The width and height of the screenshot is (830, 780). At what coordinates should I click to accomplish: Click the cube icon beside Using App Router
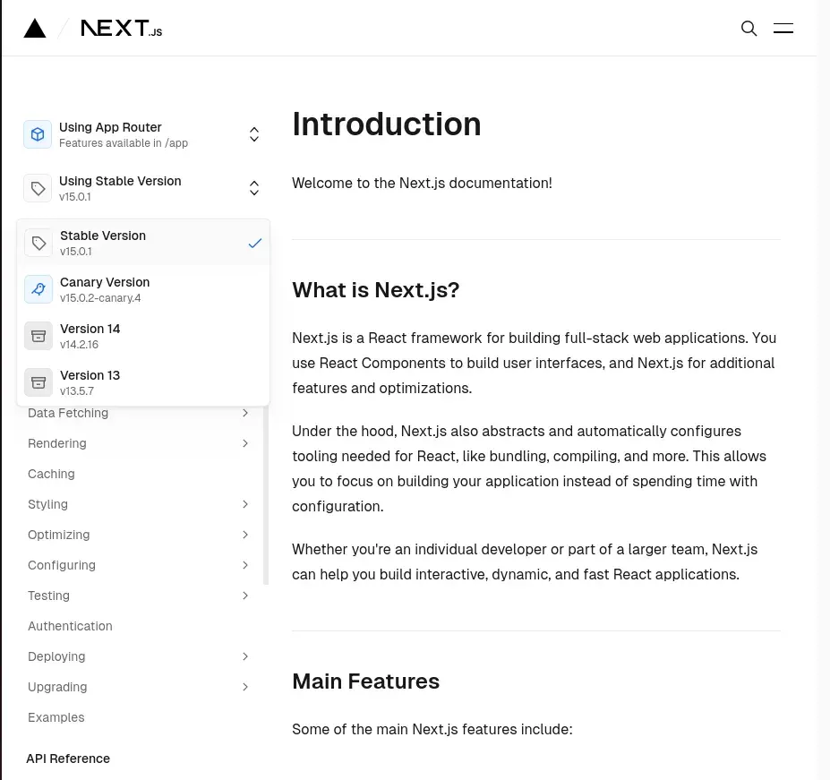point(38,133)
